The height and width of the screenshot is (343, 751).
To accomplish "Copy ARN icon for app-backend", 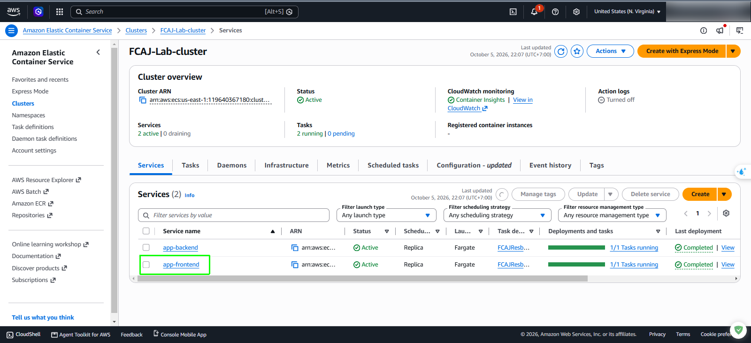I will point(295,248).
